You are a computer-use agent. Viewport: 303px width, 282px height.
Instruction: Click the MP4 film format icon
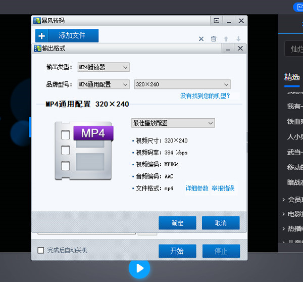coord(84,151)
